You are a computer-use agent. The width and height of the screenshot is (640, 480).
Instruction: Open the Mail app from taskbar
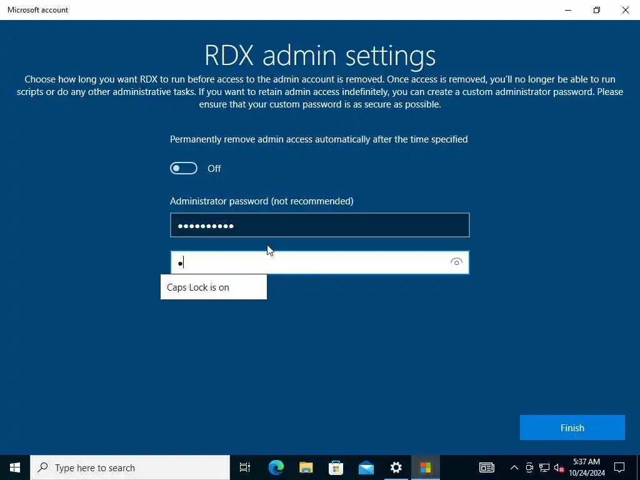pyautogui.click(x=366, y=467)
